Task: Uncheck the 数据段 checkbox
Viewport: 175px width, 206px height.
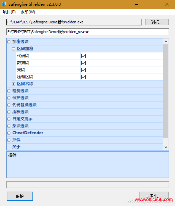Action: (83, 63)
